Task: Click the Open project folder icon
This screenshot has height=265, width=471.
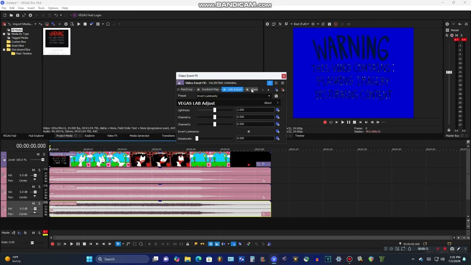Action: [x=11, y=15]
